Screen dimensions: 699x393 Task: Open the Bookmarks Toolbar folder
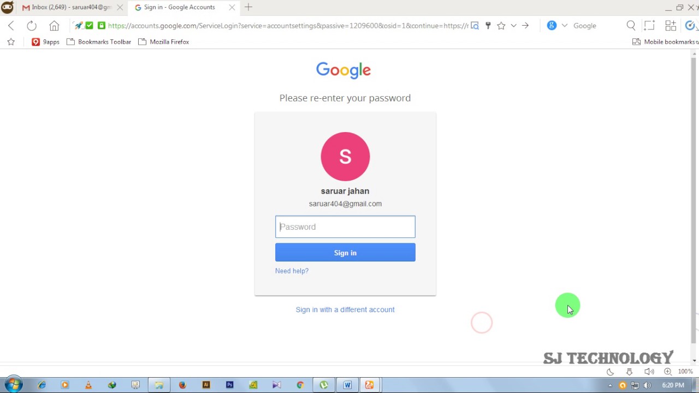[99, 42]
